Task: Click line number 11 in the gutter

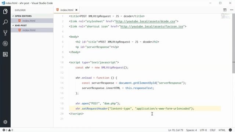Action: (62, 67)
